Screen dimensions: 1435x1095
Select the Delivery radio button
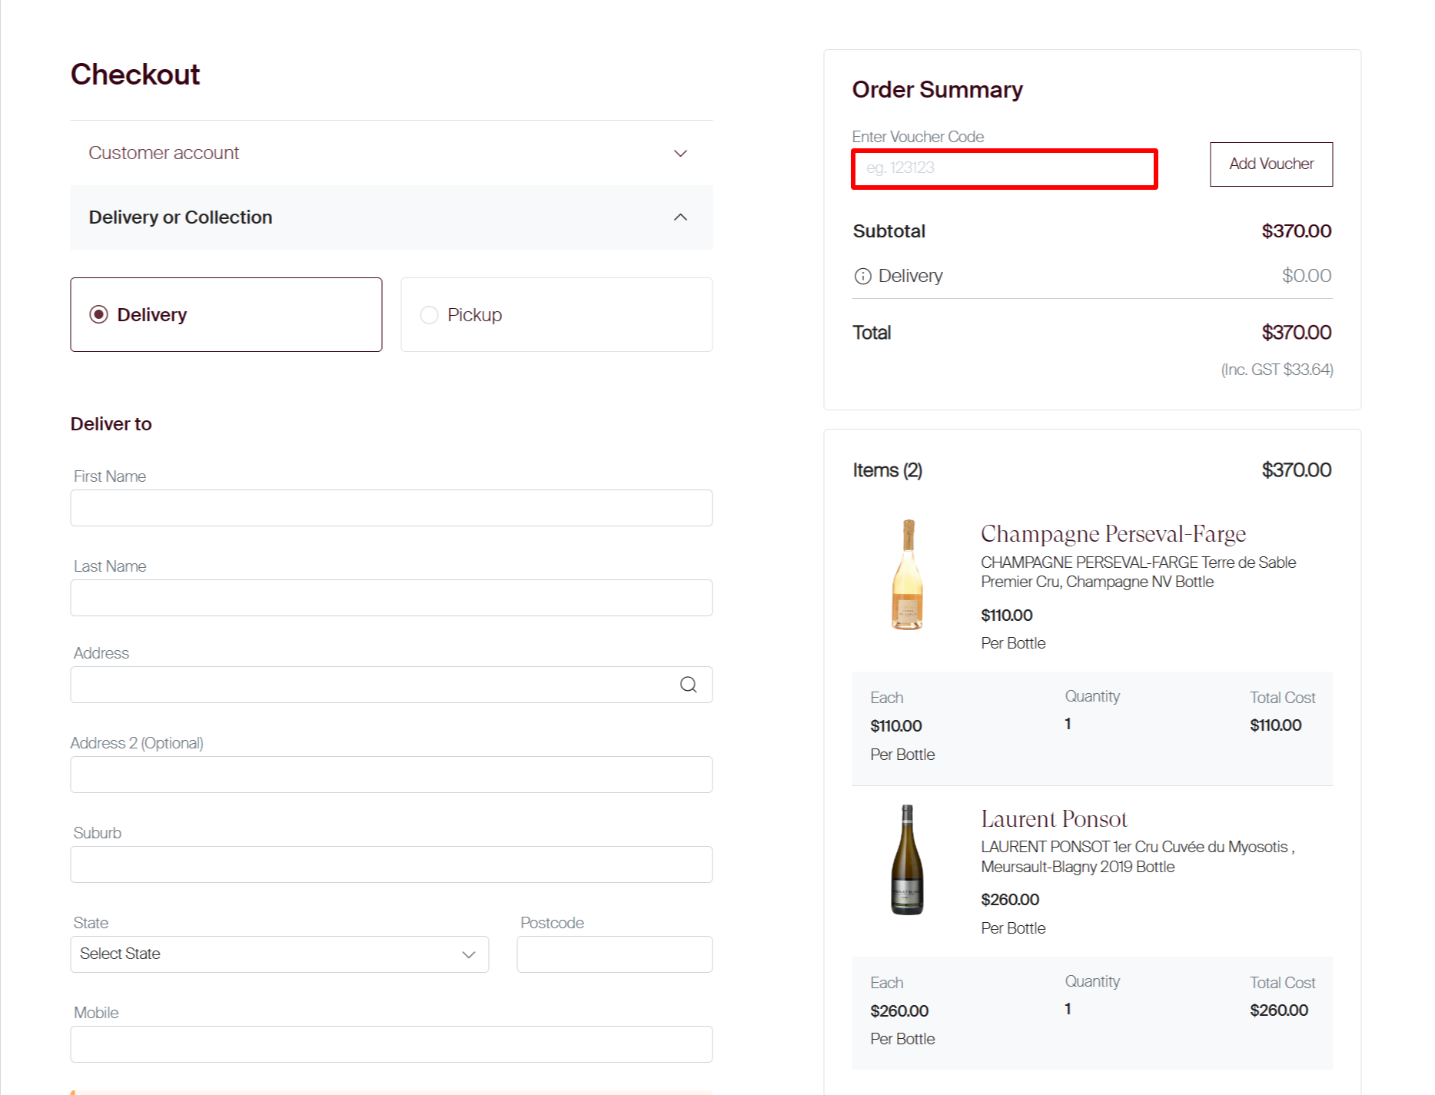pyautogui.click(x=100, y=314)
